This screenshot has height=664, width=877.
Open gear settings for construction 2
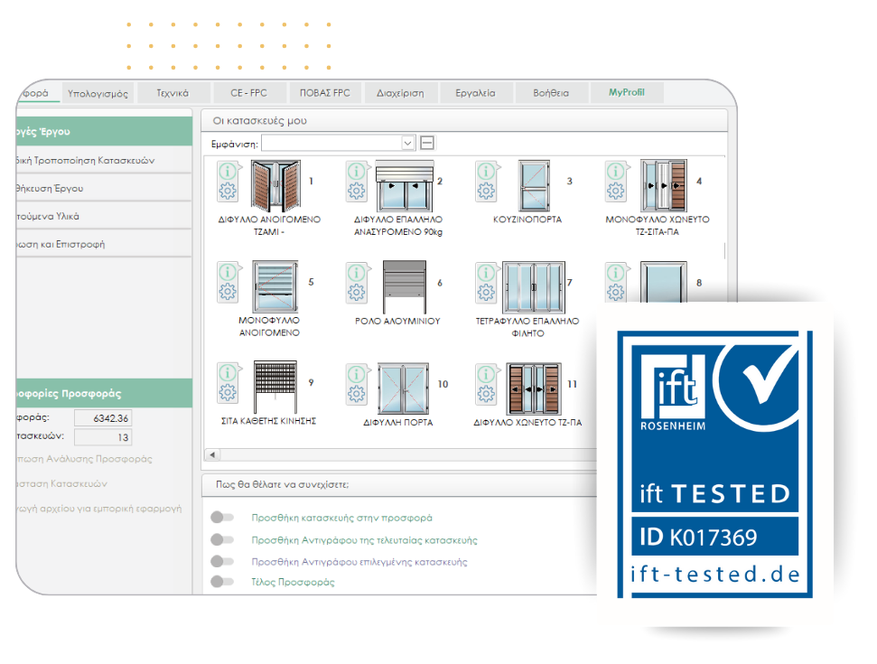pos(357,191)
